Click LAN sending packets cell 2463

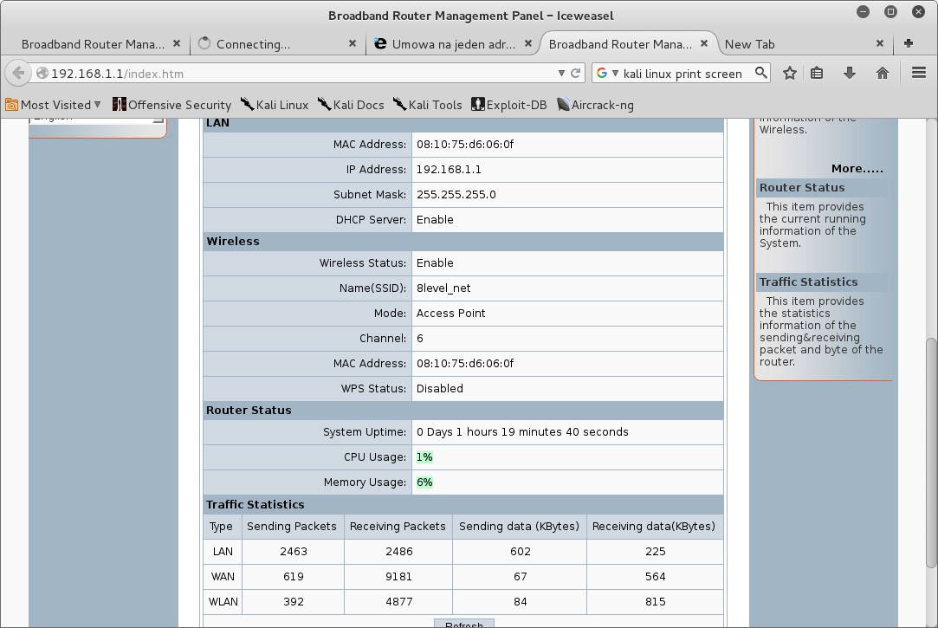pos(293,552)
